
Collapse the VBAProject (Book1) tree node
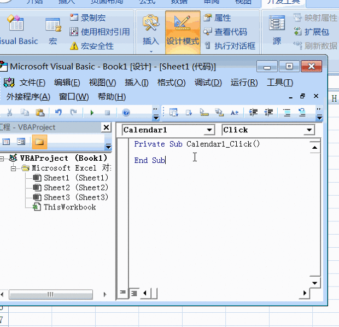pos(2,159)
